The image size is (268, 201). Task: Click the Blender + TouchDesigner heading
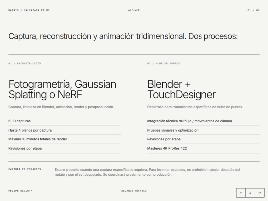click(182, 89)
